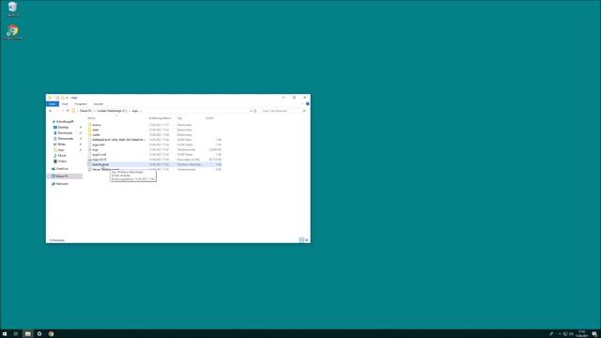Open the Freigeben ribbon tab
Screen dimensions: 601x338
tap(81, 104)
